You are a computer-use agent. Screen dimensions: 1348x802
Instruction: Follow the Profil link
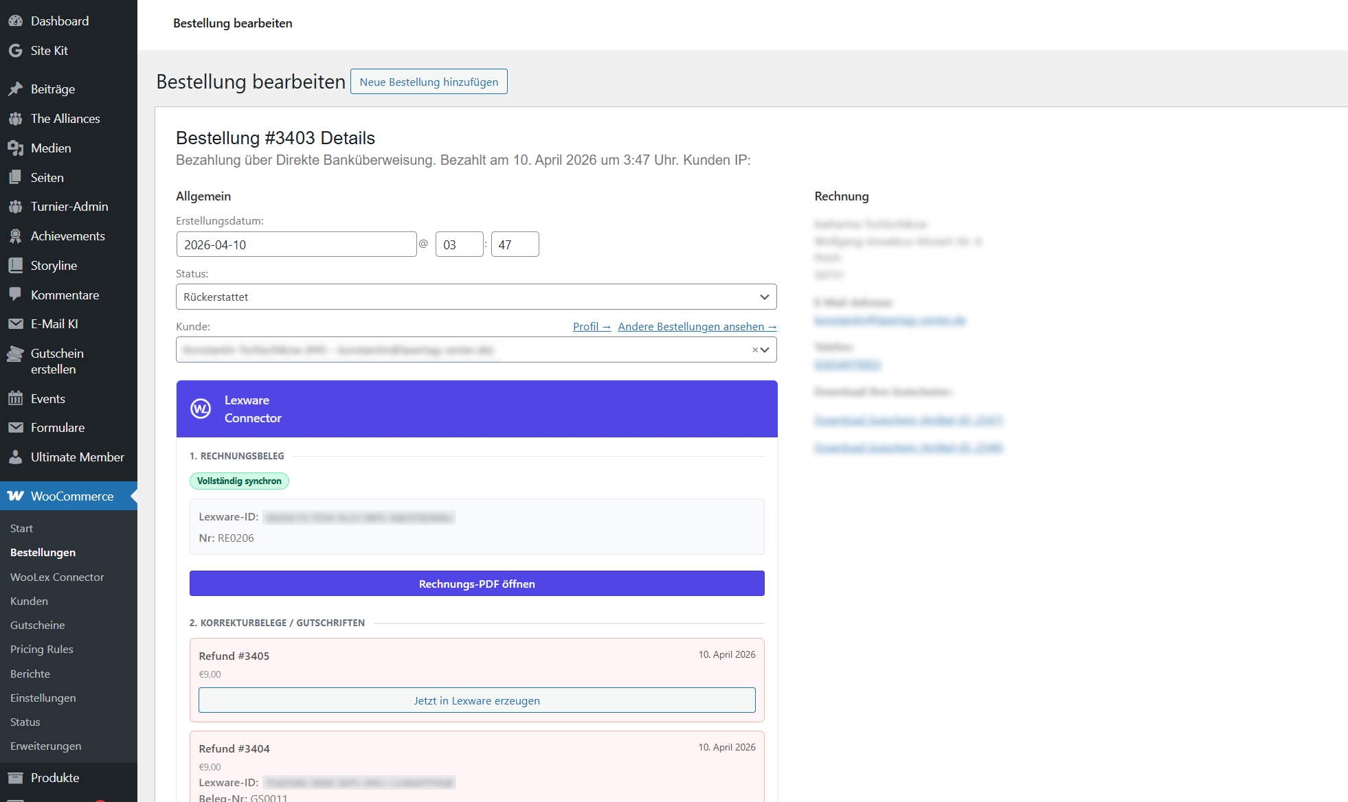click(592, 327)
